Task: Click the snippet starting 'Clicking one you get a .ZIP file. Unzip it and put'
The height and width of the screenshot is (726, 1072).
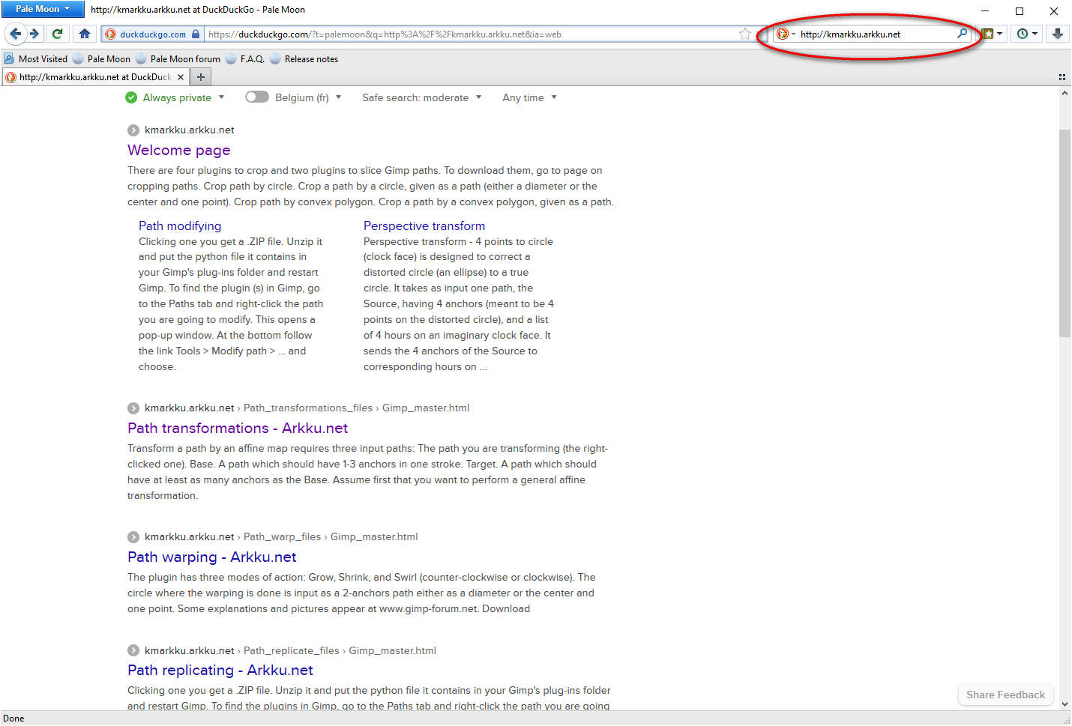Action: pos(369,698)
